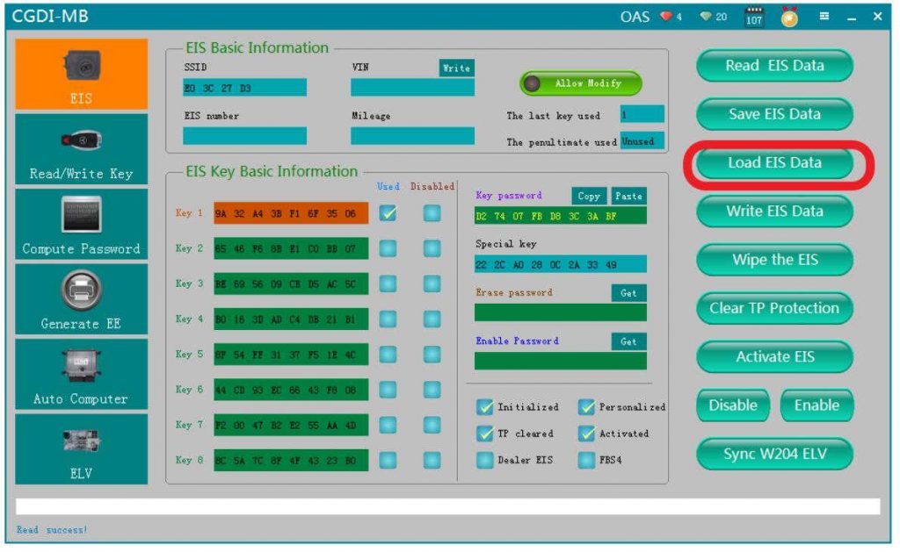The height and width of the screenshot is (552, 900).
Task: Click Get for Erase password
Action: click(629, 293)
